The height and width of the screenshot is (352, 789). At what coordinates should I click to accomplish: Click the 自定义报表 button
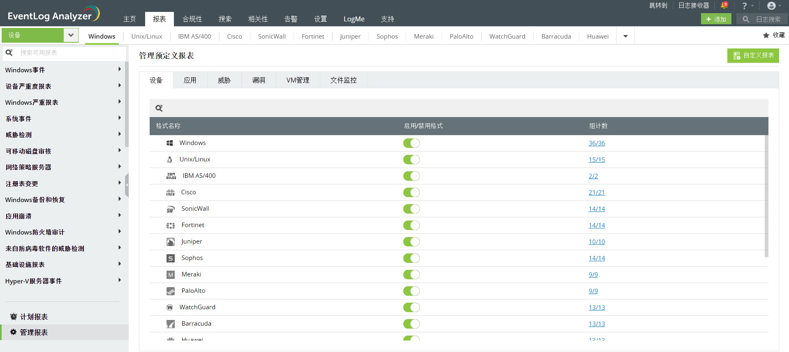tap(753, 55)
